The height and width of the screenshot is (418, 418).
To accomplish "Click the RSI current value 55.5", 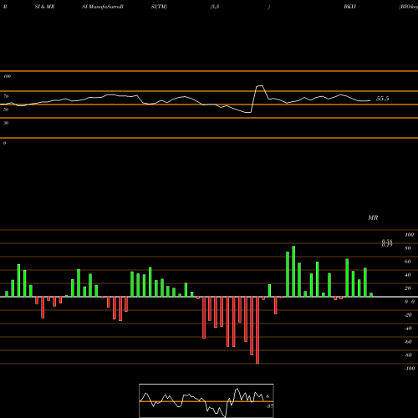I will click(x=382, y=99).
